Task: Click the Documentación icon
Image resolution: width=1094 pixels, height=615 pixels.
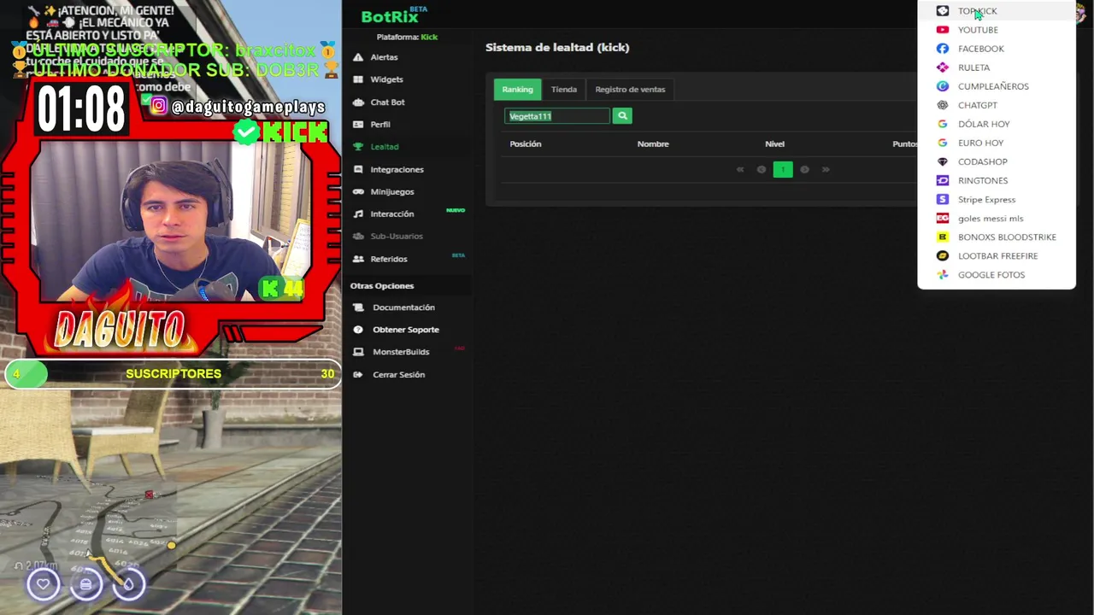Action: click(358, 307)
